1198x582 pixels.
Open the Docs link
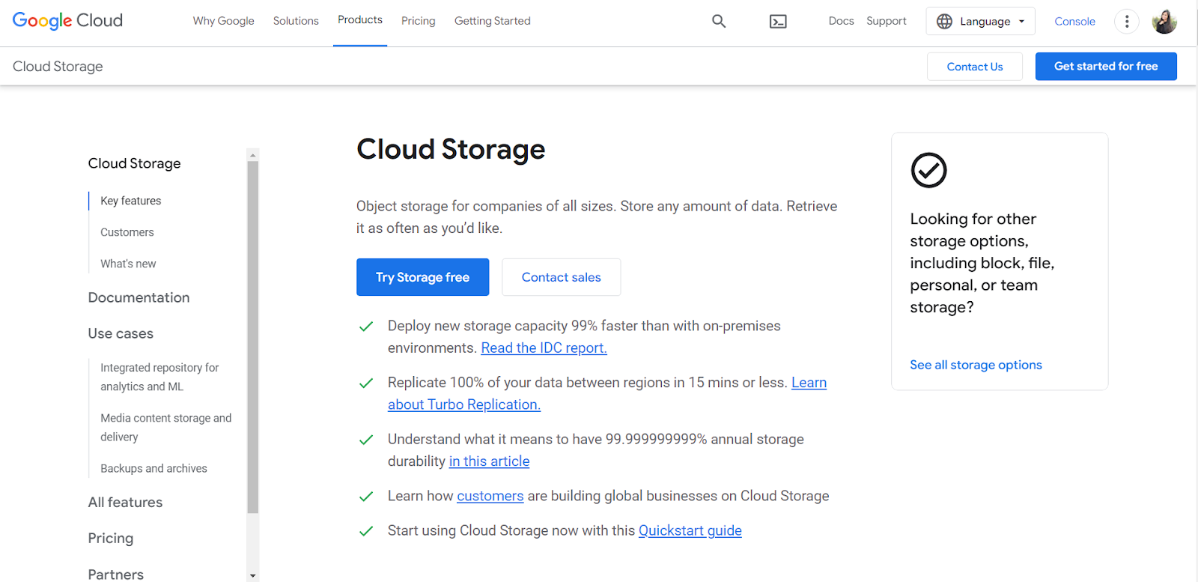pyautogui.click(x=842, y=21)
